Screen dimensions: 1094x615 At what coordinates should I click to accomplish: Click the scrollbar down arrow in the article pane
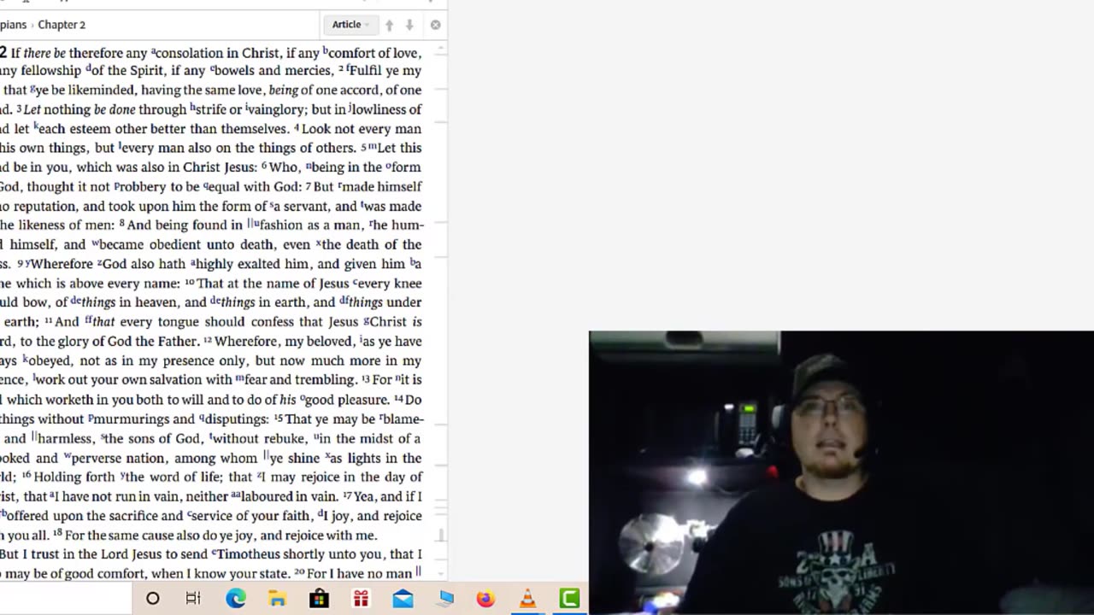[x=441, y=574]
